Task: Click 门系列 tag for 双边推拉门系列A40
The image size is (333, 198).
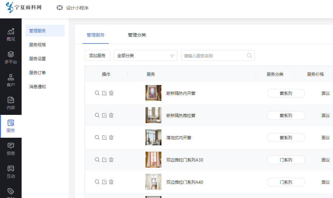Action: [286, 182]
